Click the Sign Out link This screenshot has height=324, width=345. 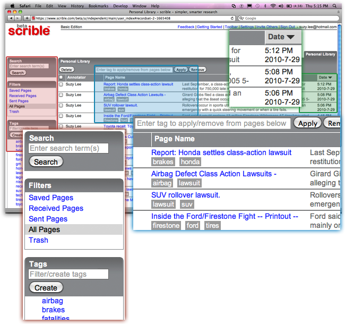[x=287, y=27]
